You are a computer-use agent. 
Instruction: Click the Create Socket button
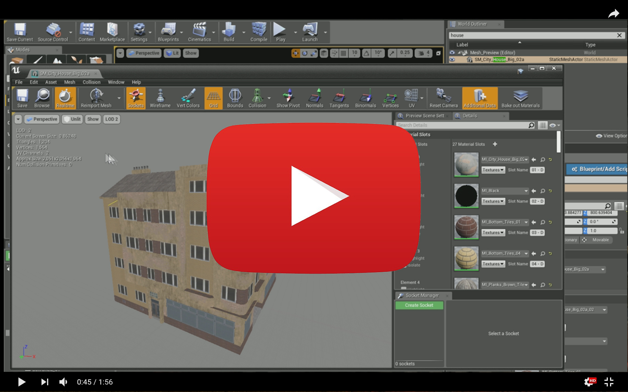pyautogui.click(x=419, y=305)
